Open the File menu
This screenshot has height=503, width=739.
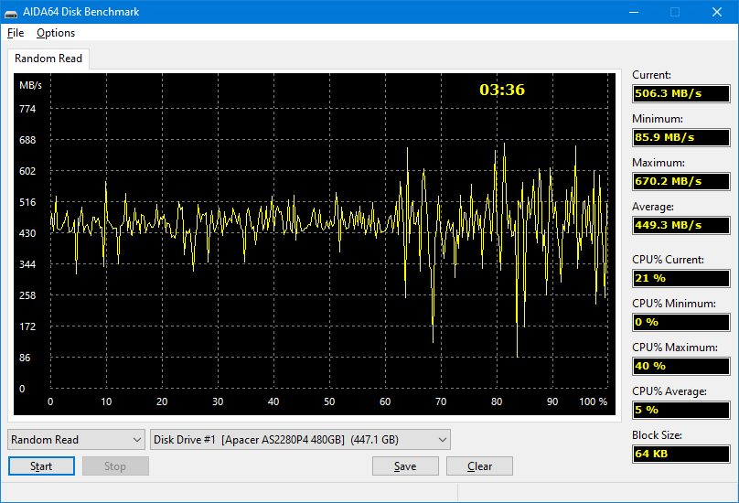pyautogui.click(x=16, y=33)
